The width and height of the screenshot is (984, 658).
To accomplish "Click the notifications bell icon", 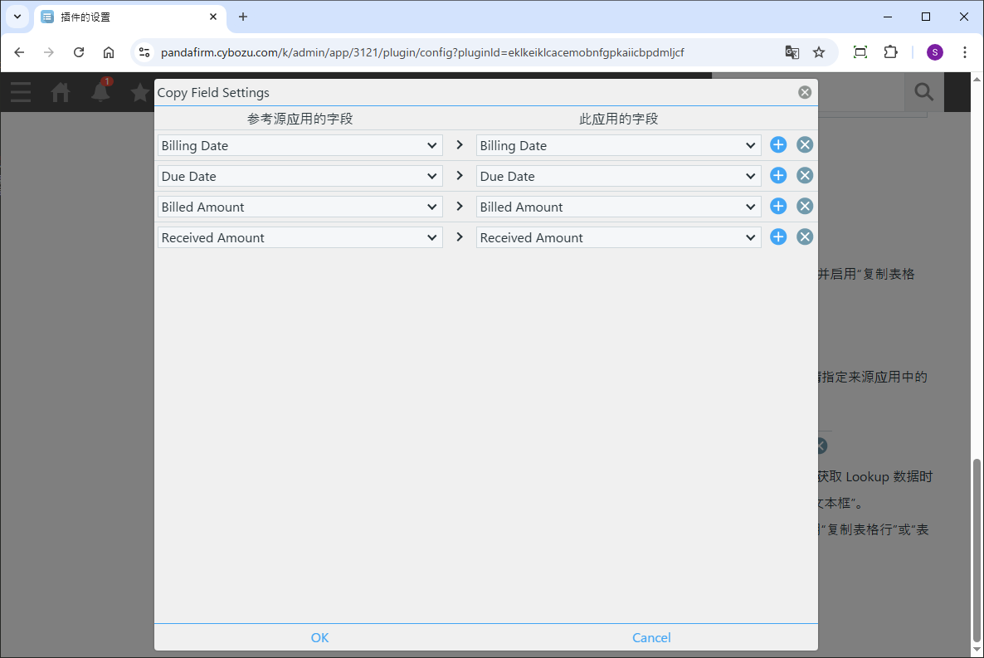I will [x=101, y=92].
